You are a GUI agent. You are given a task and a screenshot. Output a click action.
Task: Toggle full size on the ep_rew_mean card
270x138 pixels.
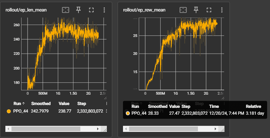coord(209,10)
